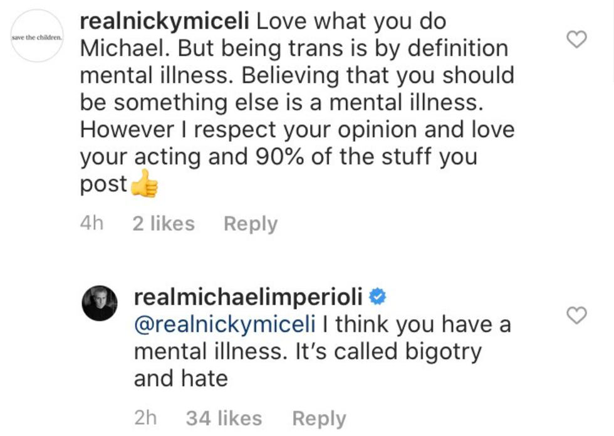The width and height of the screenshot is (614, 436).
Task: Tap the heart on realmichaelimperioli's reply
Action: (x=576, y=316)
